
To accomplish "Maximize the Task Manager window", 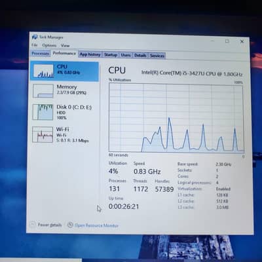I will pyautogui.click(x=227, y=41).
